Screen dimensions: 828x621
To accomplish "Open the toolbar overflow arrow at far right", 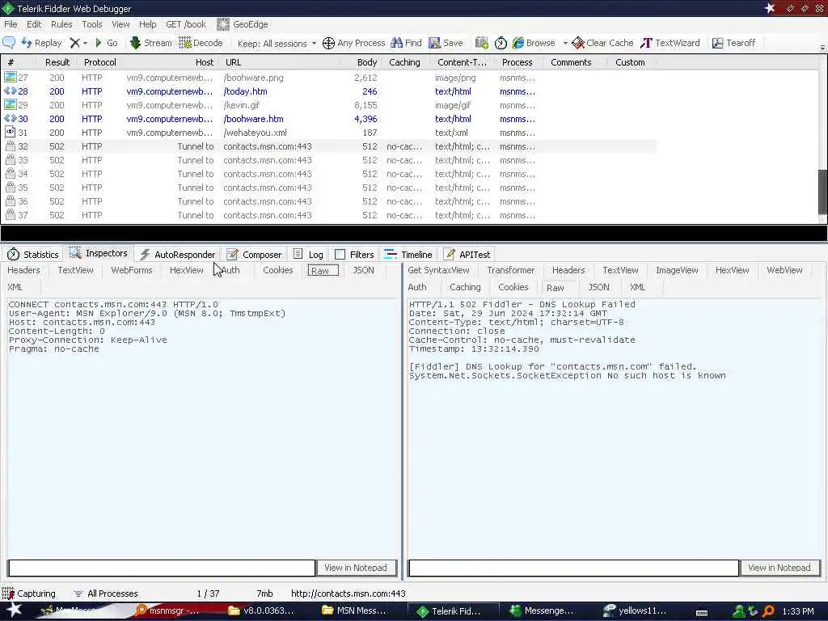I will 822,48.
